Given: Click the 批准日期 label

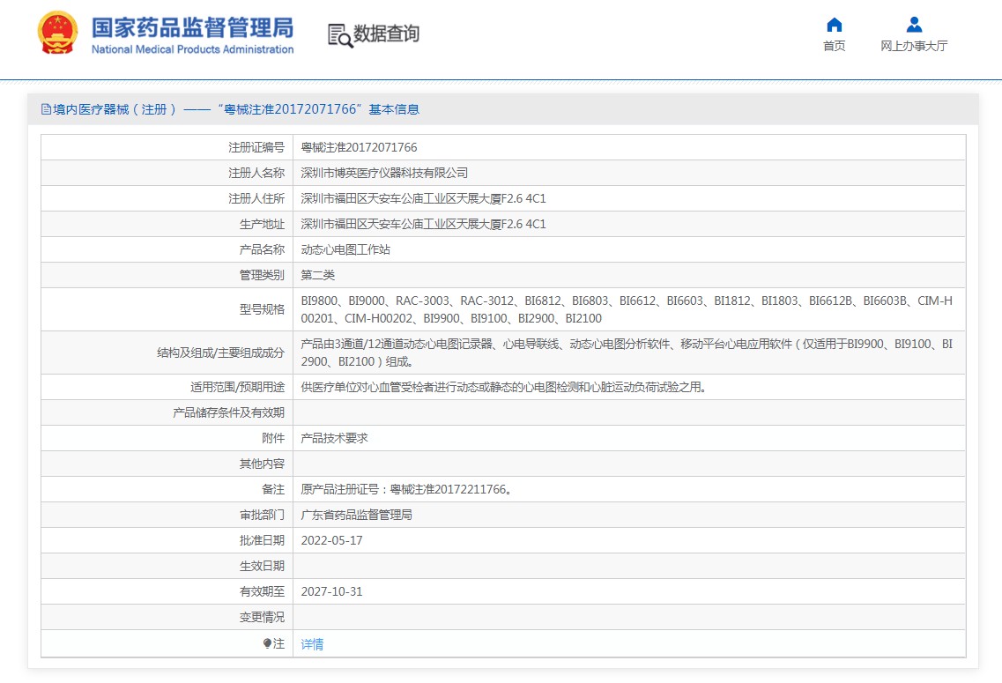Looking at the screenshot, I should click(262, 540).
